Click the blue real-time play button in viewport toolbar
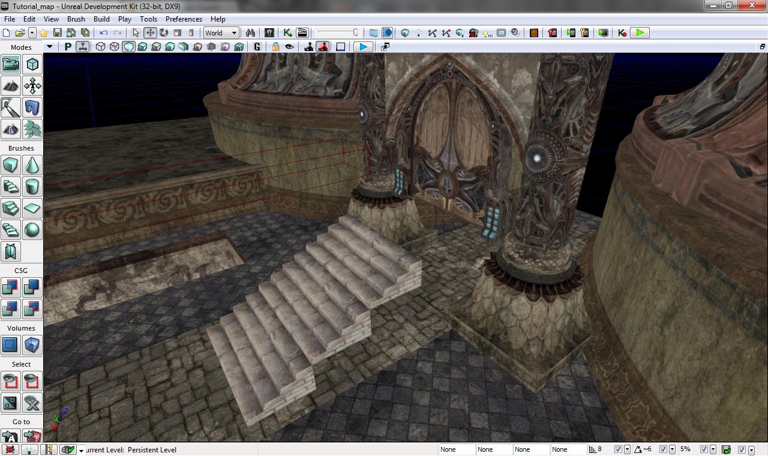The height and width of the screenshot is (456, 768). pyautogui.click(x=363, y=47)
